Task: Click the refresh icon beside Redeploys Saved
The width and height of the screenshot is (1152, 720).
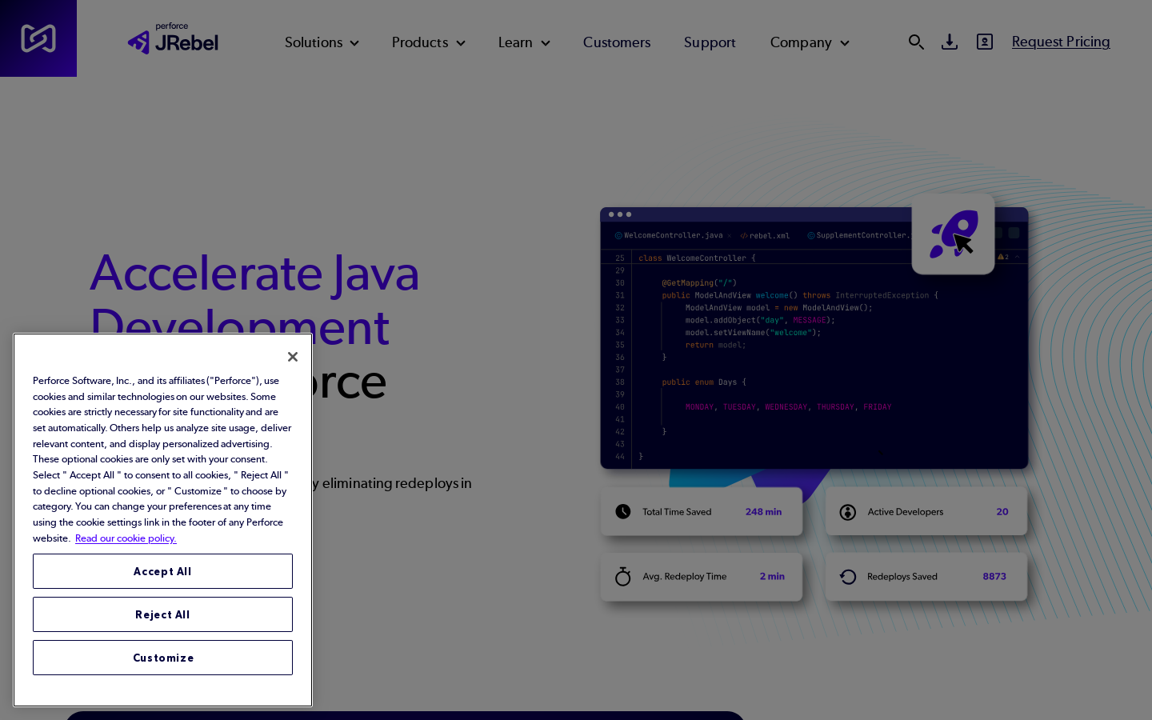Action: click(848, 577)
